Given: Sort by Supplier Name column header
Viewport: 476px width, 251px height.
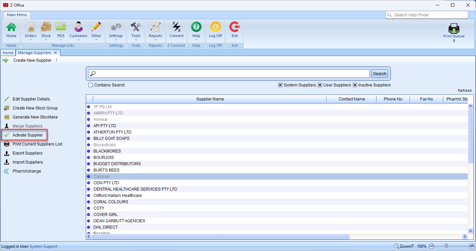Looking at the screenshot, I should (210, 99).
